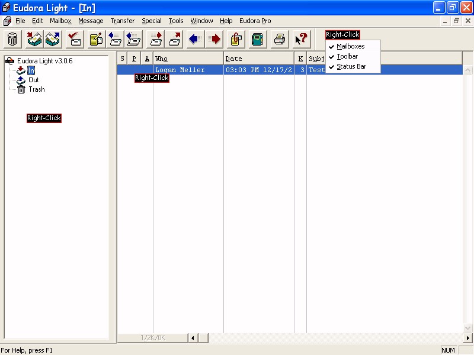Image resolution: width=474 pixels, height=355 pixels.
Task: Click the Attach File paperclip icon
Action: [x=236, y=39]
